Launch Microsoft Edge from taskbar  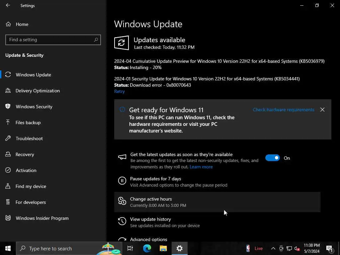click(x=147, y=248)
